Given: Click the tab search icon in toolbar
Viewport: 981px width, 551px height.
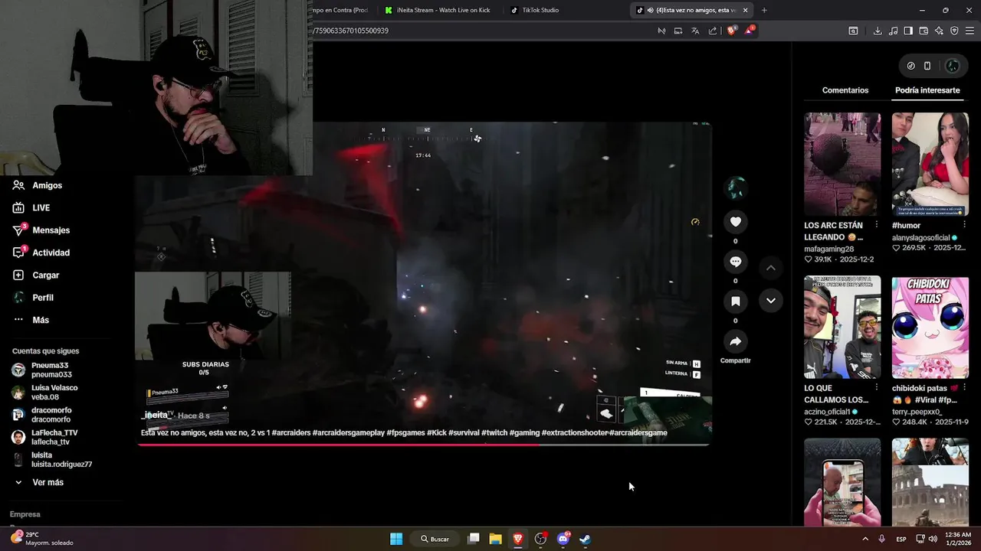Looking at the screenshot, I should [853, 31].
